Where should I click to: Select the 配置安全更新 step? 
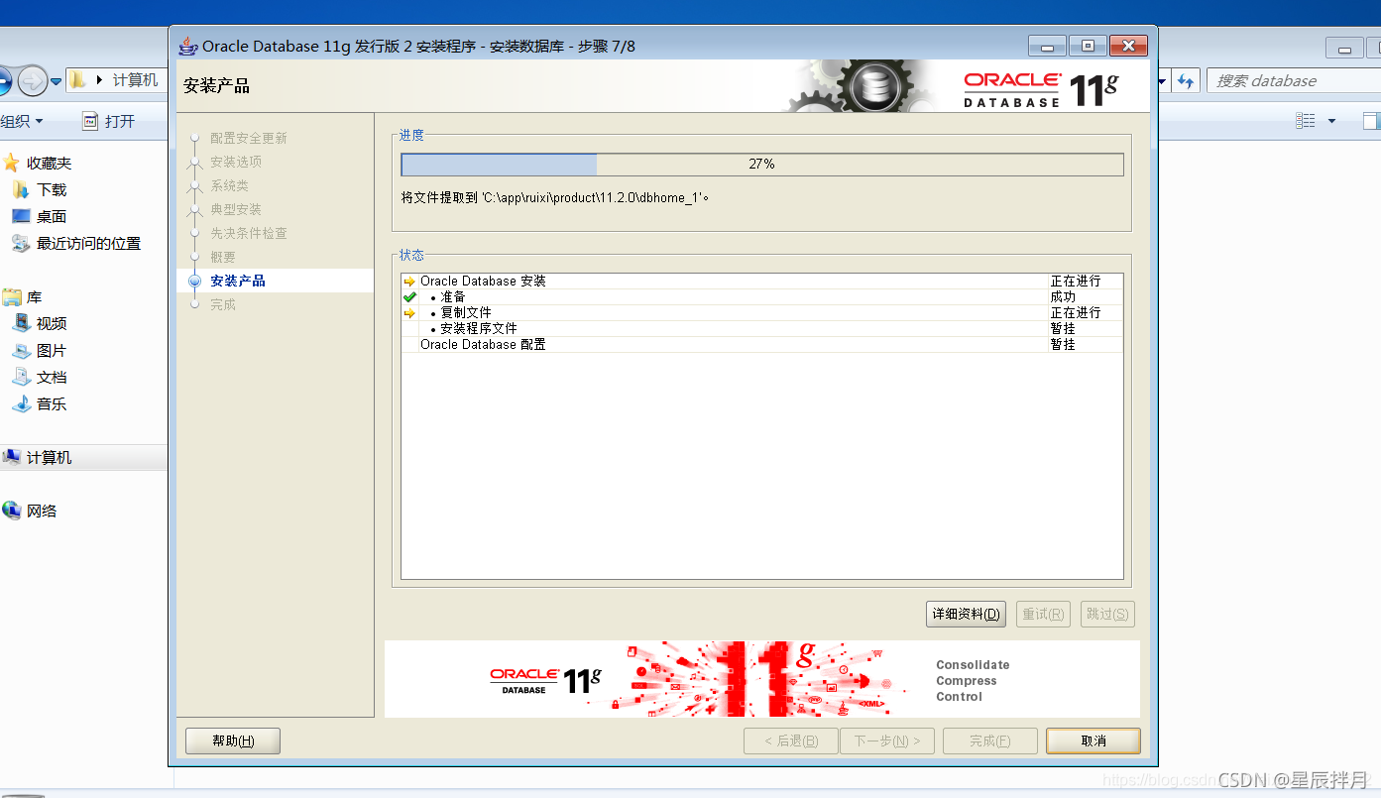pos(249,138)
